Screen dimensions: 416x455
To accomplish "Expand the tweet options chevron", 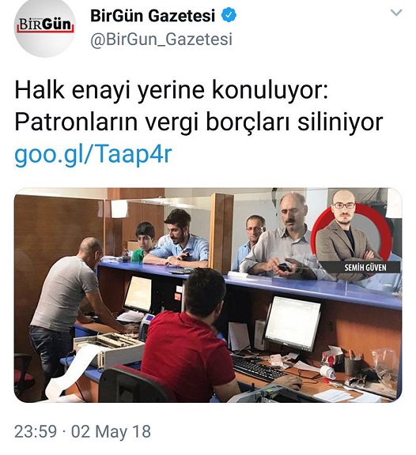I will [x=396, y=13].
